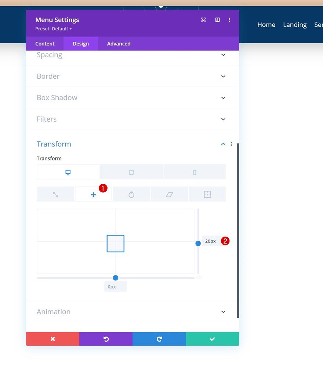
Task: Expand the Spacing section
Action: [x=131, y=55]
